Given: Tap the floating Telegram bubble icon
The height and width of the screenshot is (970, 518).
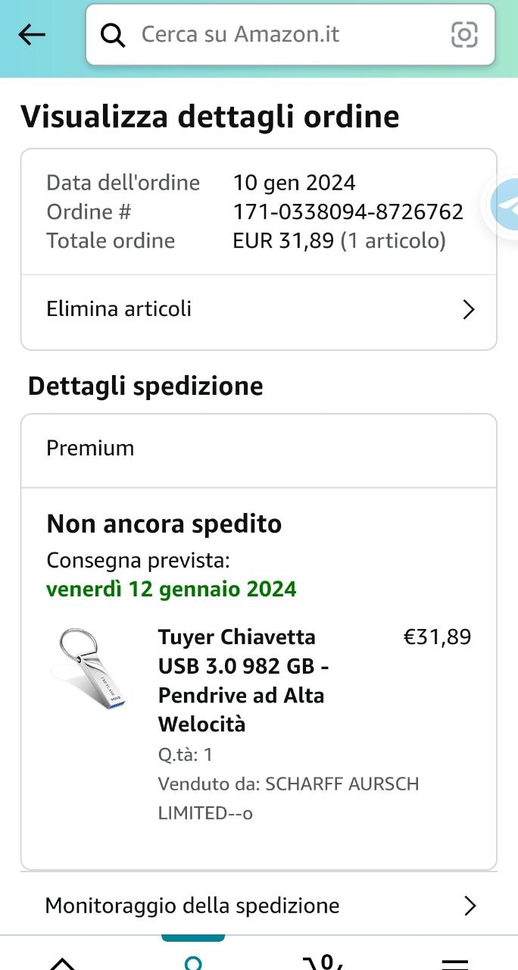Looking at the screenshot, I should 504,205.
